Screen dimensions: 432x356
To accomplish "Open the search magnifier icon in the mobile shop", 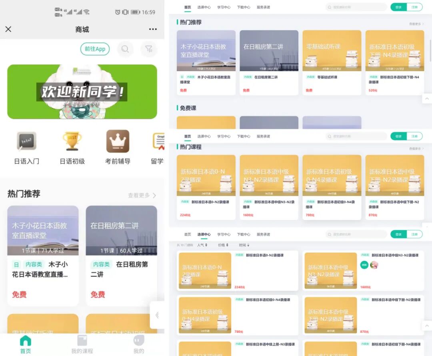I will [125, 49].
